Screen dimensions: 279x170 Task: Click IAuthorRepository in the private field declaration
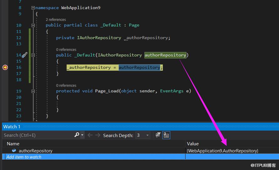99,38
